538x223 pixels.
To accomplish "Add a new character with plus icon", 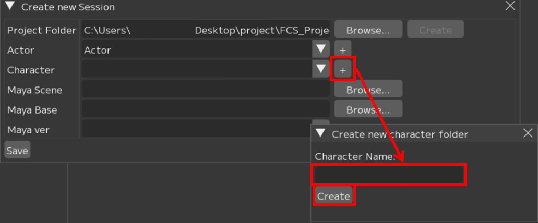I will (x=343, y=70).
